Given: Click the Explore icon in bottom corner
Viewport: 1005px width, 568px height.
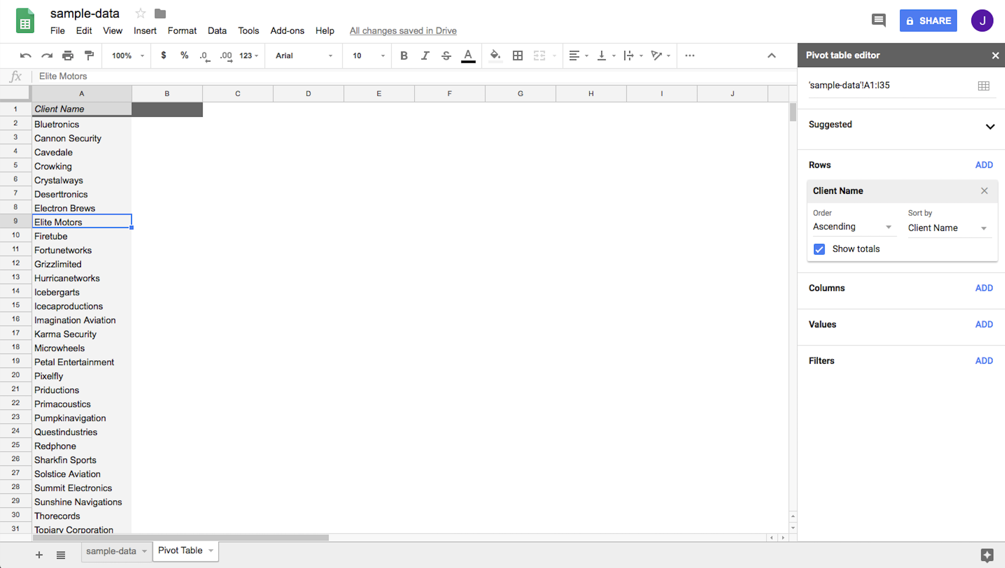Looking at the screenshot, I should tap(987, 555).
